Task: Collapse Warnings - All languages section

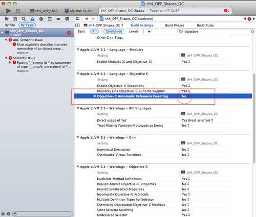Action: click(78, 108)
